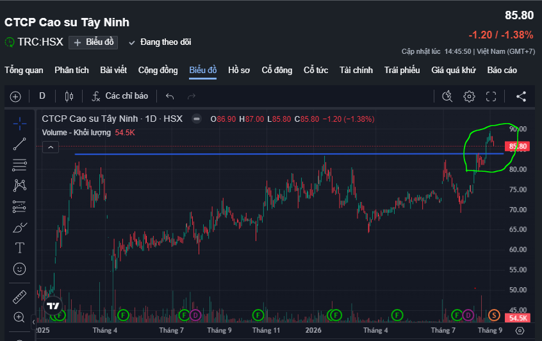Select the trend line drawing tool
The image size is (542, 341).
(20, 144)
